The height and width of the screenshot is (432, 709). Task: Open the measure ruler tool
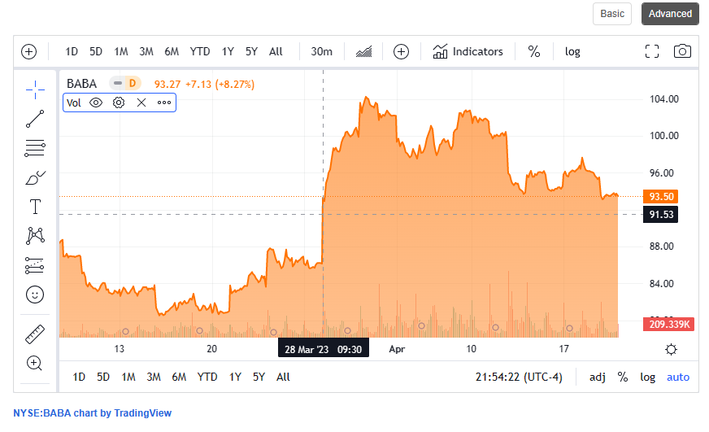click(35, 333)
